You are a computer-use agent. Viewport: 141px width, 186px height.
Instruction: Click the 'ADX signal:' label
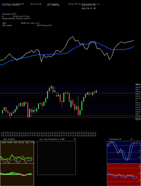[7, 25]
